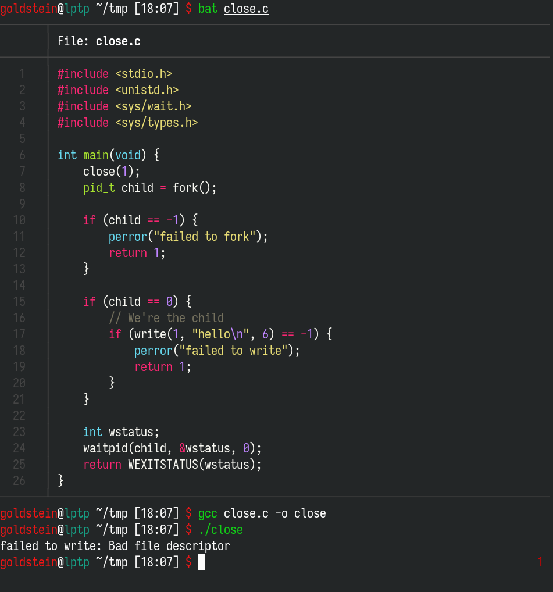The image size is (553, 592).
Task: Click the bat command word on the first prompt
Action: (x=208, y=8)
